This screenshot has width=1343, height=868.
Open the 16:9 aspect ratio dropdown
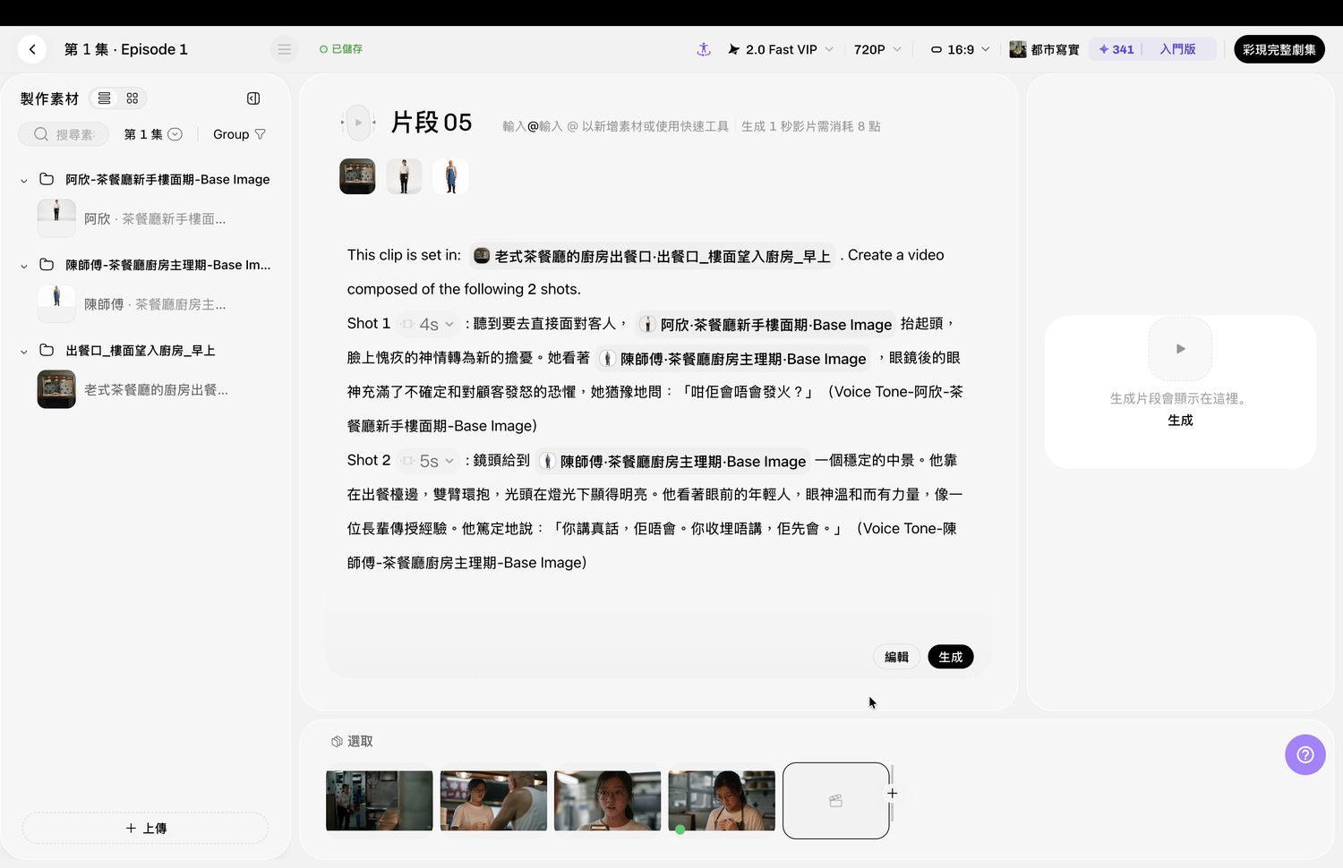point(960,49)
